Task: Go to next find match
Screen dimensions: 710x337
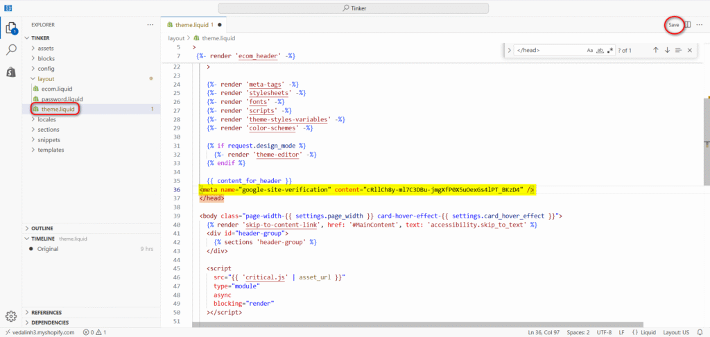Action: click(667, 51)
